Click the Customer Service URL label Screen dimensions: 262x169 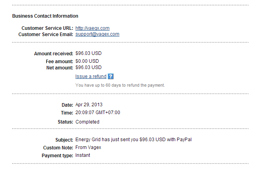click(47, 28)
